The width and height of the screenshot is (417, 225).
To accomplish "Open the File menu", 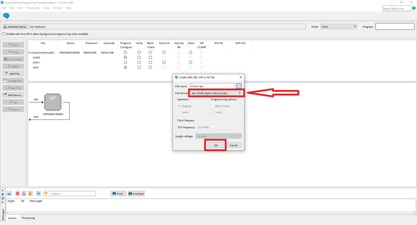I will [4, 8].
